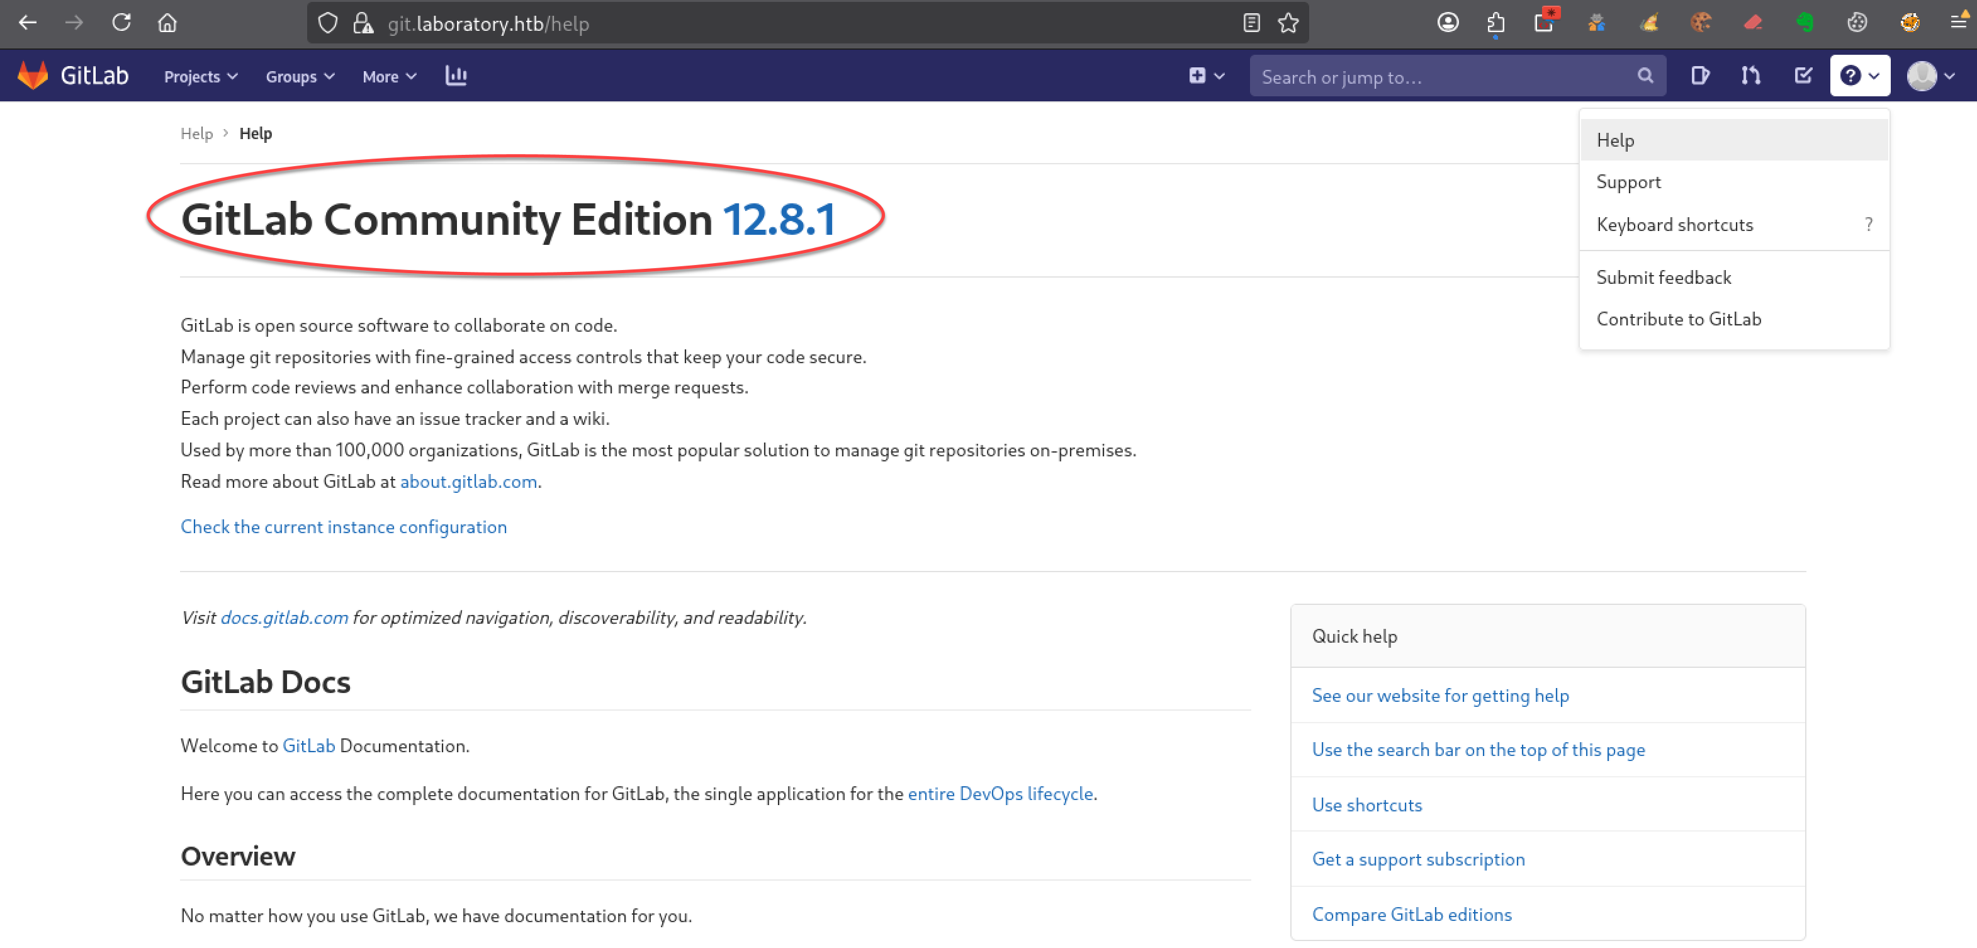Click the shield tracking protection icon
The image size is (1977, 948).
click(328, 24)
